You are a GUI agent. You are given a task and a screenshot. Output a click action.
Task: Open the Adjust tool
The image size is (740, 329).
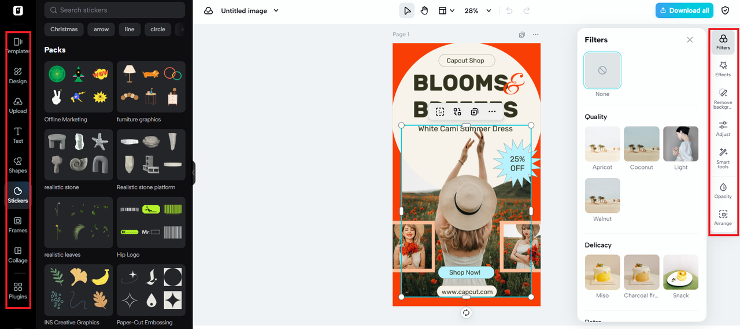click(x=723, y=128)
